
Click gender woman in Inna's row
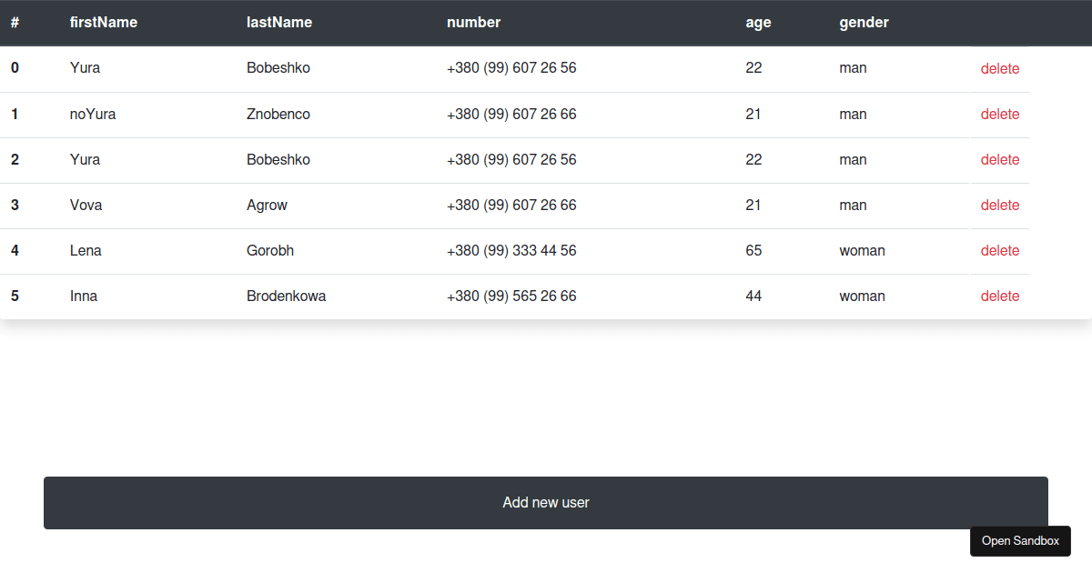pos(862,297)
